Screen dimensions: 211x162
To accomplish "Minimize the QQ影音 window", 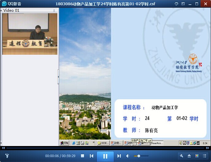I will tap(190, 4).
